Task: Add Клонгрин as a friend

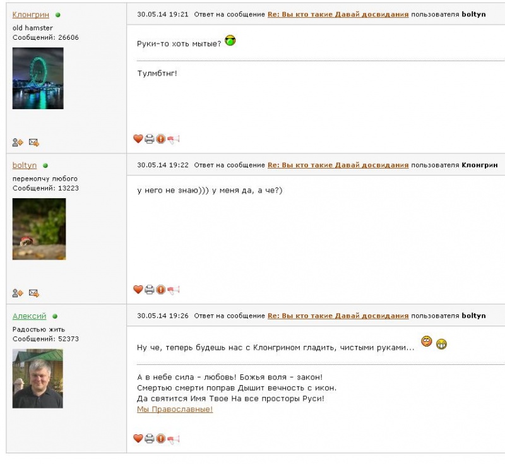Action: pos(18,142)
